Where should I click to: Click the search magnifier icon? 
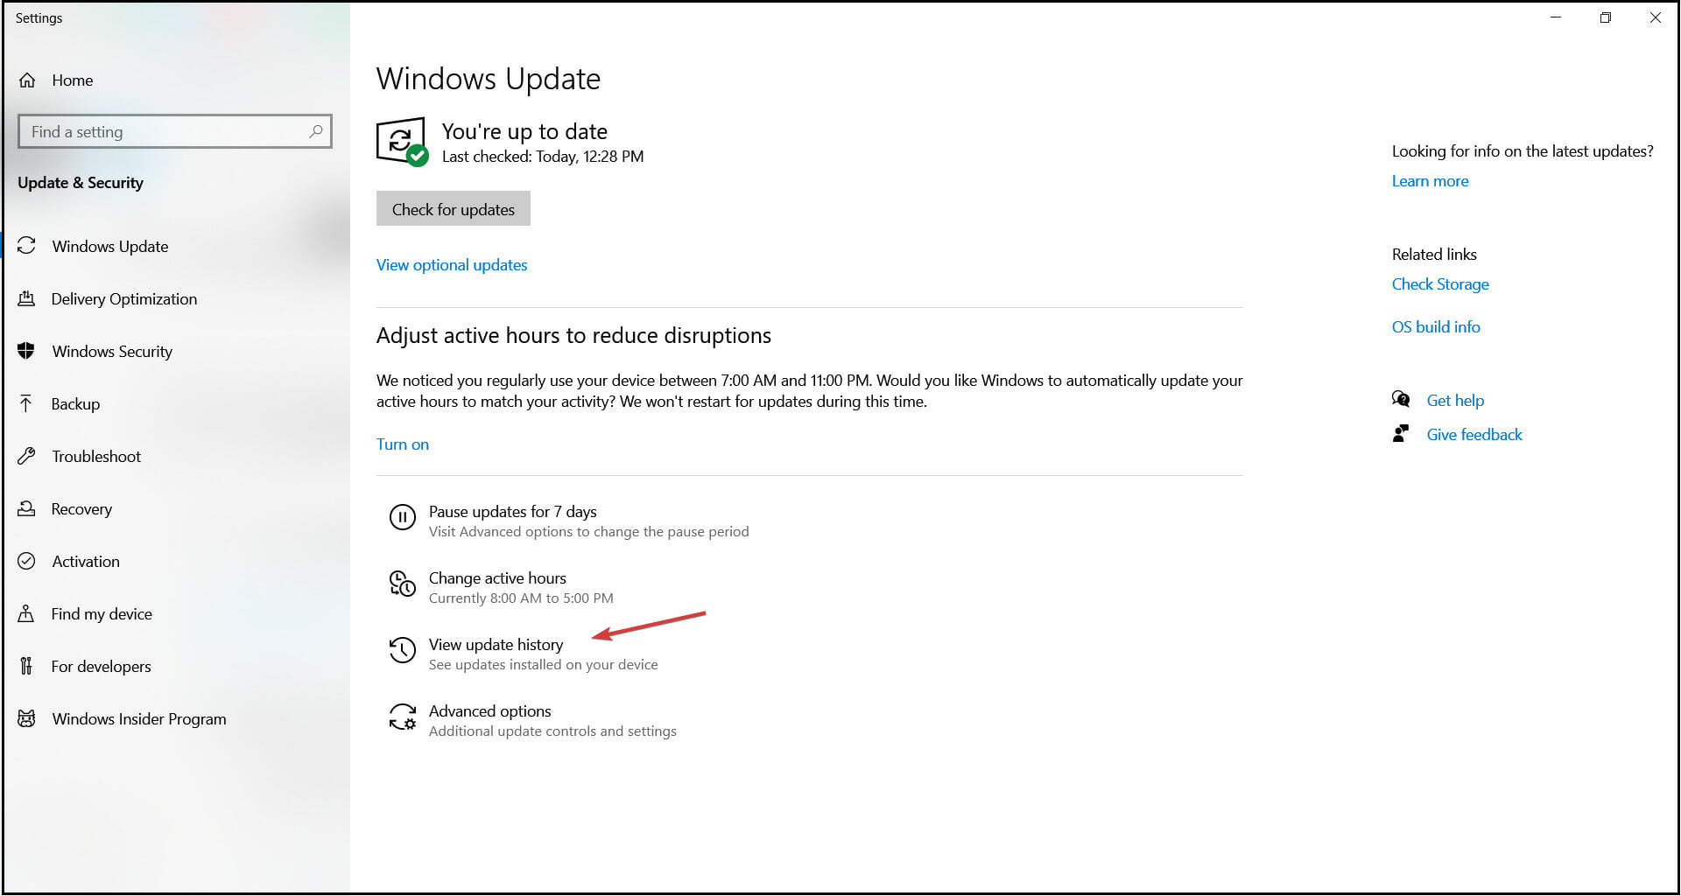pyautogui.click(x=316, y=131)
